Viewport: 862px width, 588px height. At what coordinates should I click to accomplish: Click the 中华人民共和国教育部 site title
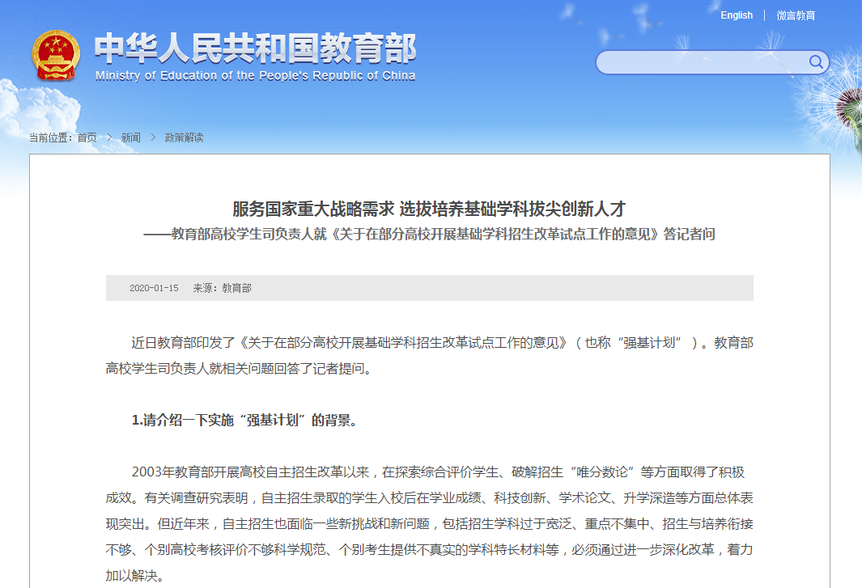(x=255, y=49)
